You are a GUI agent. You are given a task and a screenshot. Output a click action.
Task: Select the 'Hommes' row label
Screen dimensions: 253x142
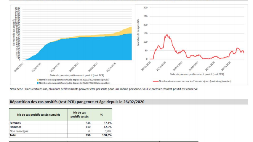click(15, 127)
